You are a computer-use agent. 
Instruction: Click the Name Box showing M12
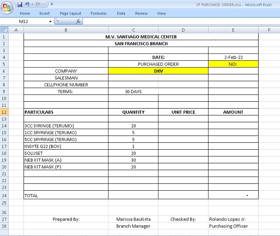pyautogui.click(x=24, y=21)
